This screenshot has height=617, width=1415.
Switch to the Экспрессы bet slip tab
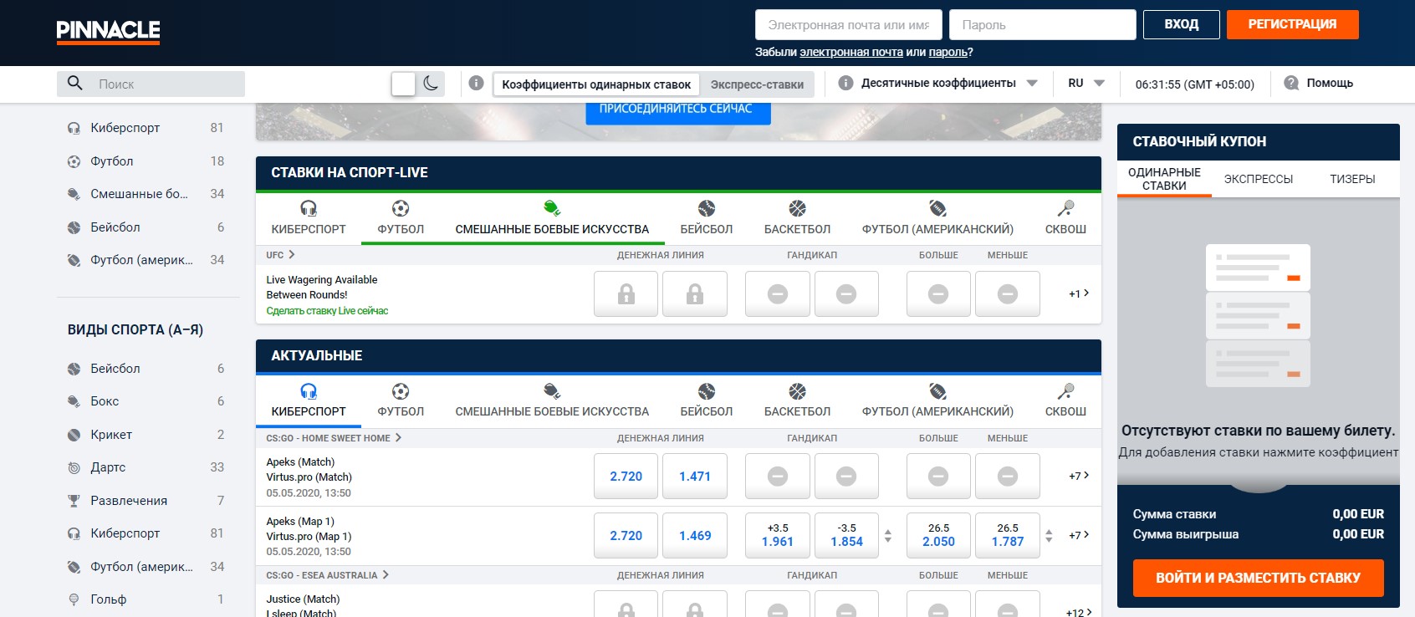(1258, 179)
